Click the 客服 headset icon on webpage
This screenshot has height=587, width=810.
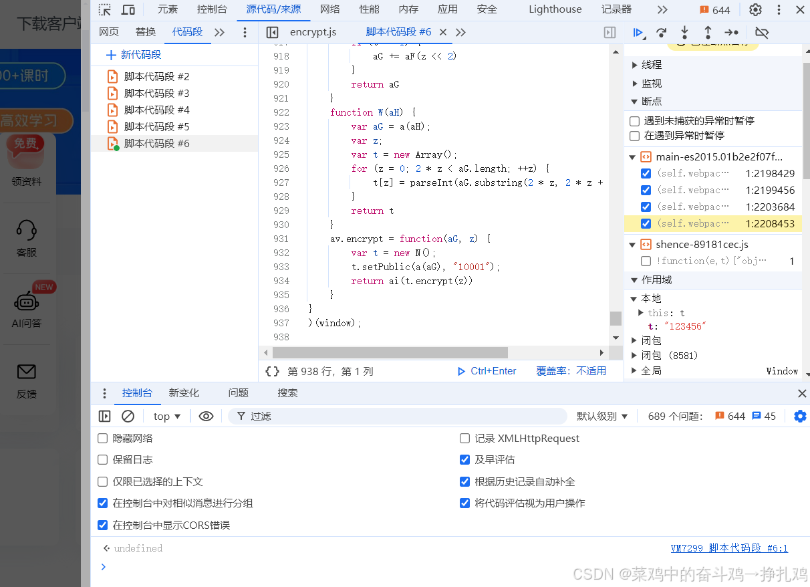click(27, 231)
